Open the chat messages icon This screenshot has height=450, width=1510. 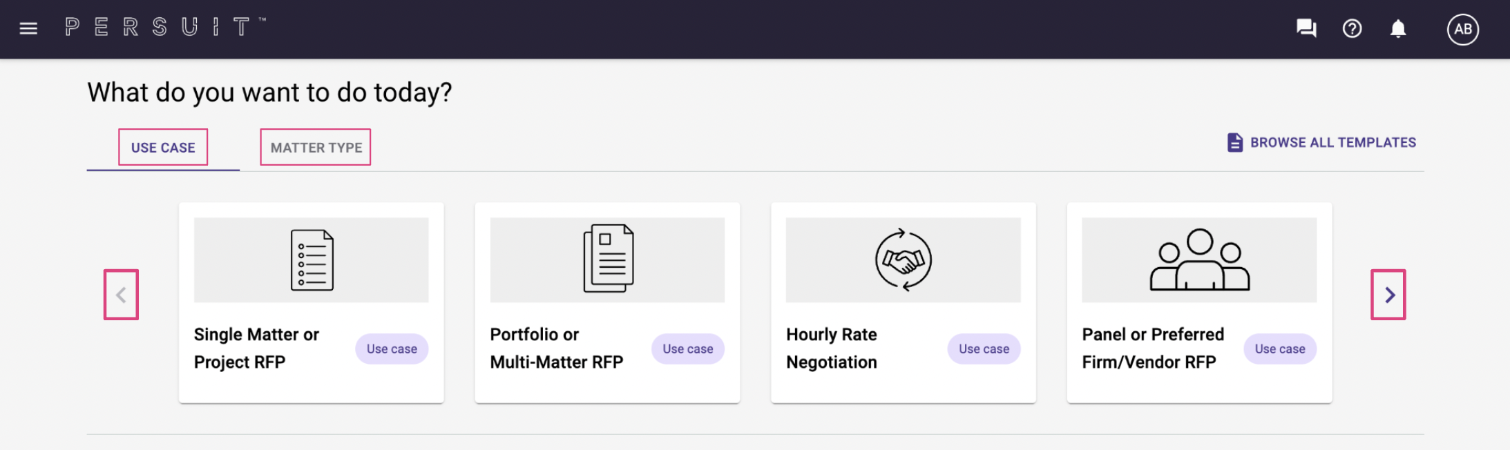[x=1306, y=28]
